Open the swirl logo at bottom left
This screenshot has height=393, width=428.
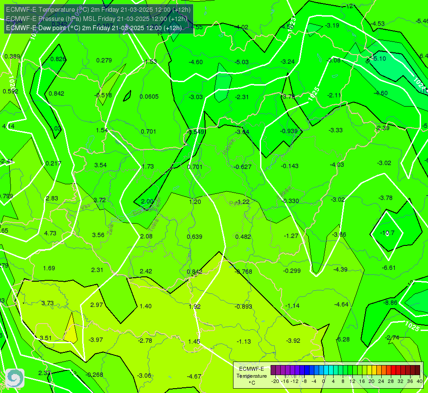pos(15,378)
